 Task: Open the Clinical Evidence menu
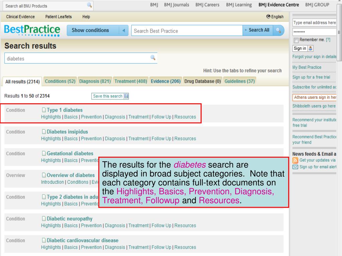click(20, 17)
